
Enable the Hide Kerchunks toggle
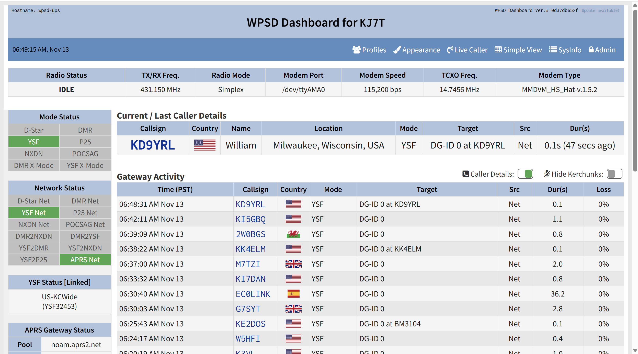(x=614, y=174)
